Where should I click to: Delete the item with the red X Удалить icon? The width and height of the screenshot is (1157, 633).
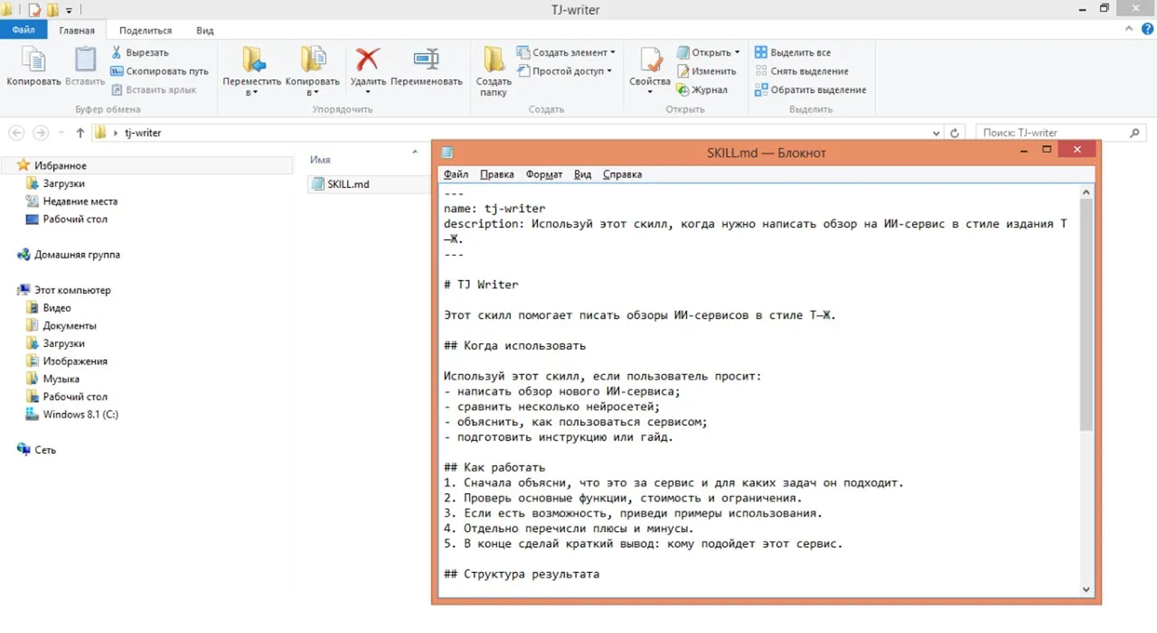[368, 59]
